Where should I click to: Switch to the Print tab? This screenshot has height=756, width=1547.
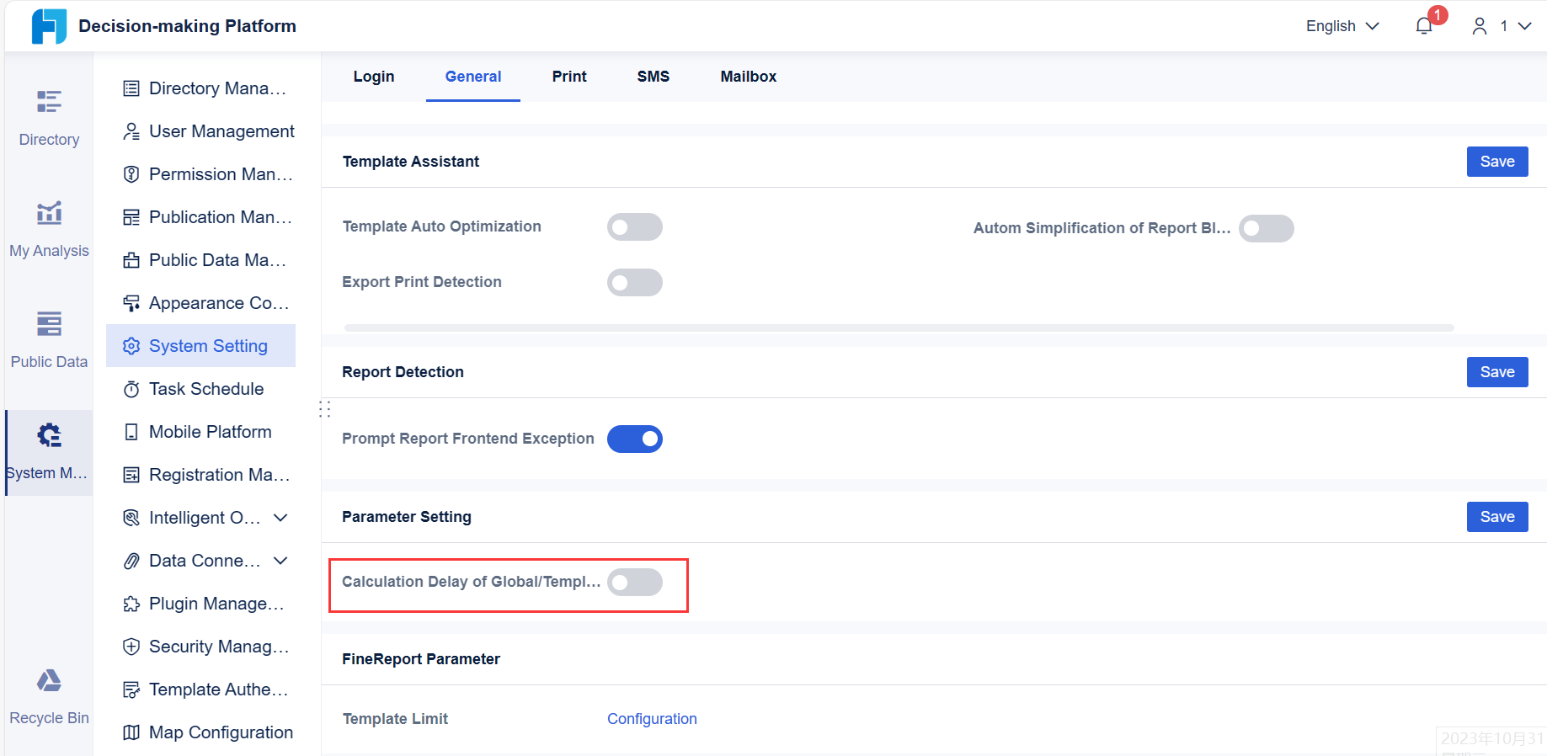pos(569,77)
